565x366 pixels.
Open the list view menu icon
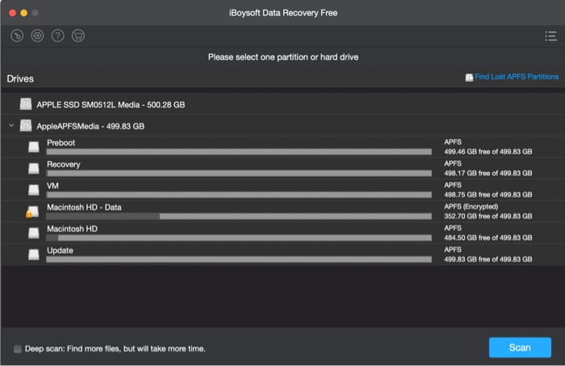[x=550, y=36]
